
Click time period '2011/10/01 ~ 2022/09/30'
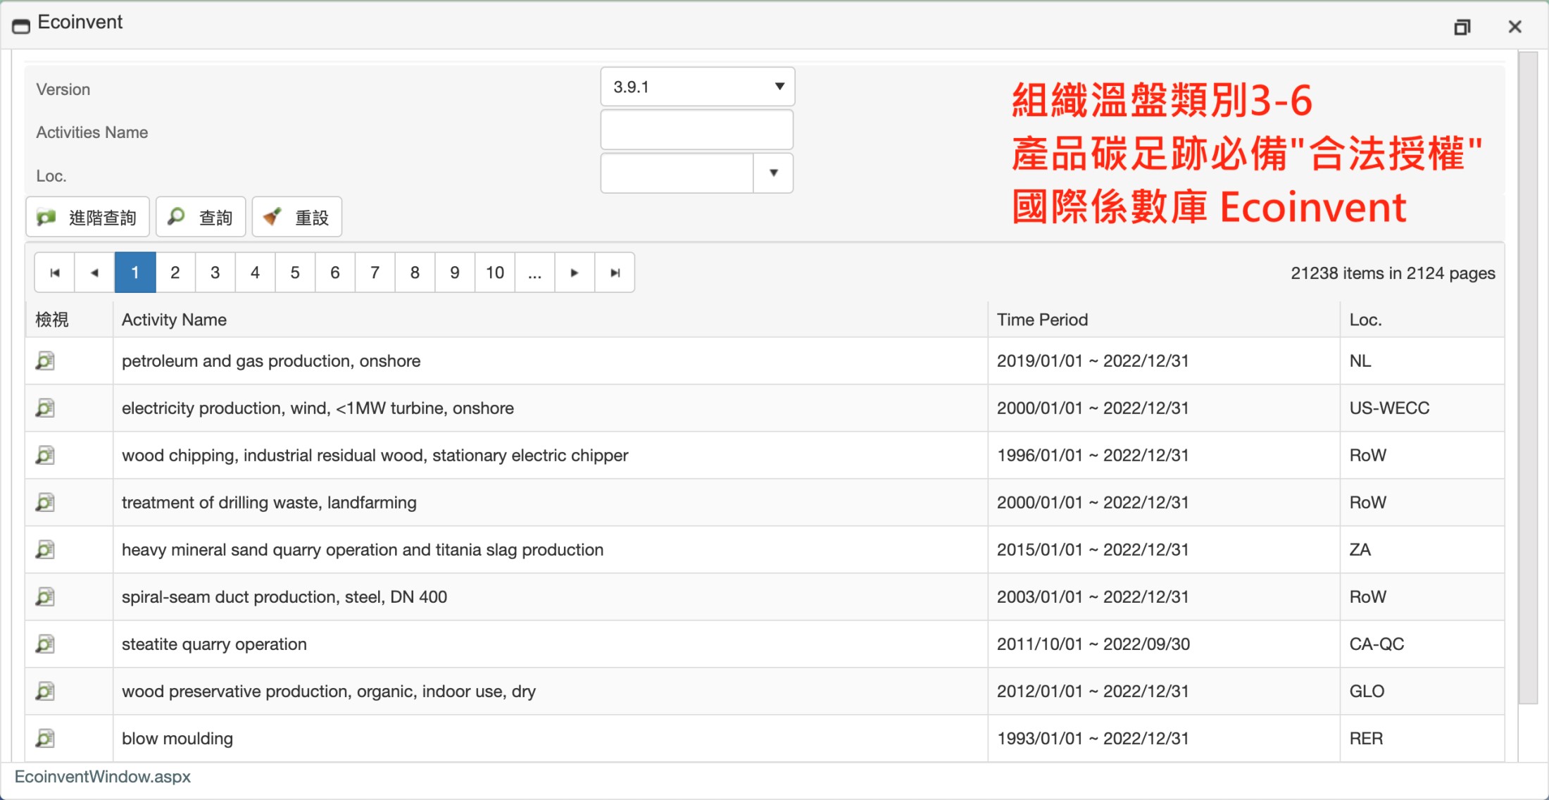[x=1093, y=644]
